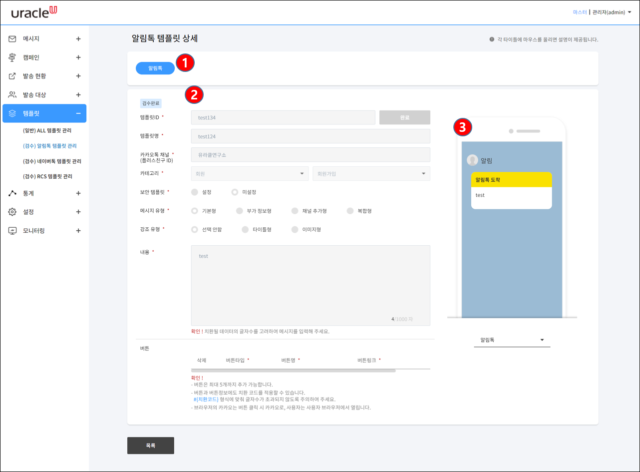Screen dimensions: 640x472
Task: Click the export icon beside 발송 현황
Action: [12, 76]
